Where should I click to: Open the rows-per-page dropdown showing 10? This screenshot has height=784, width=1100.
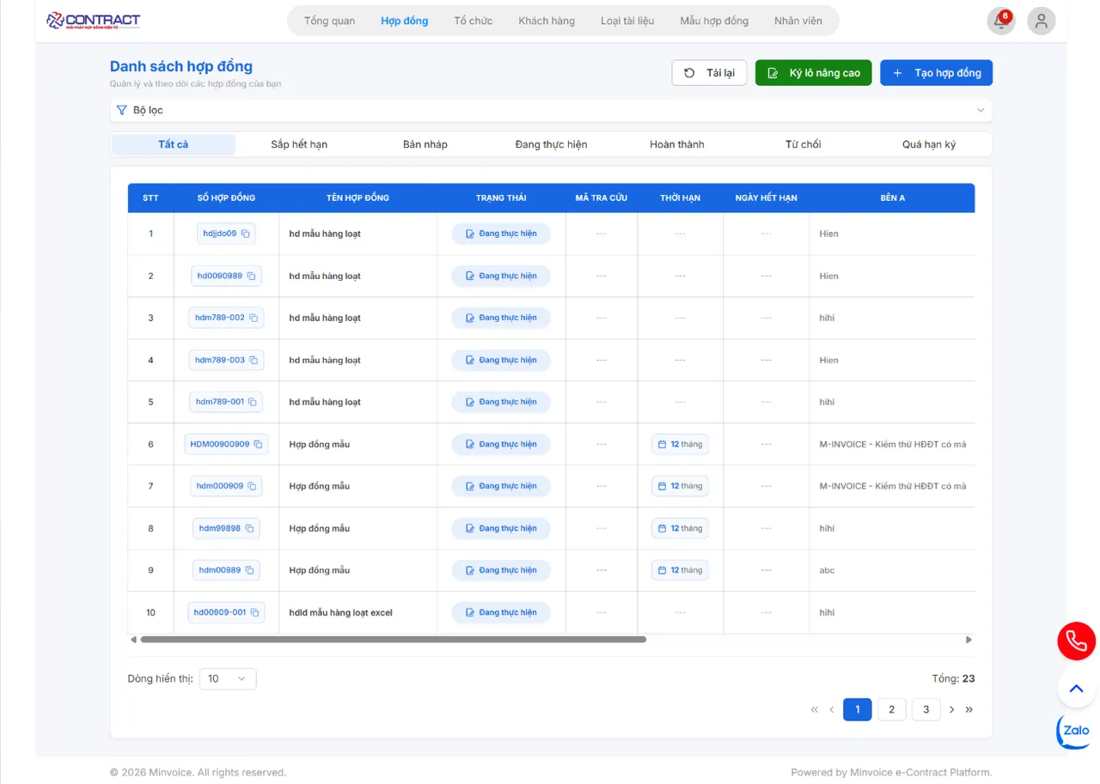click(x=228, y=678)
